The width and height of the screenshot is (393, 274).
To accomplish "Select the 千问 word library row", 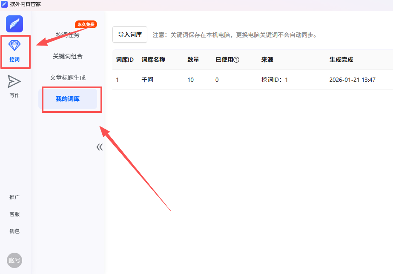I will pos(147,80).
